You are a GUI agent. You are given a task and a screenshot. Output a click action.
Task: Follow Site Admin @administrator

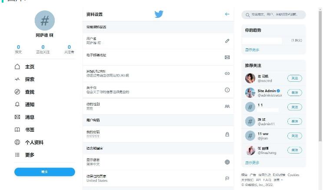pos(295,93)
